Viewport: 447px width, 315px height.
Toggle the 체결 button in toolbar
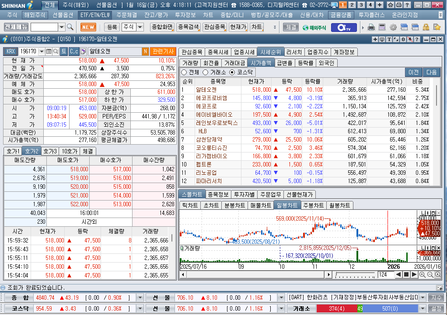tap(291, 27)
